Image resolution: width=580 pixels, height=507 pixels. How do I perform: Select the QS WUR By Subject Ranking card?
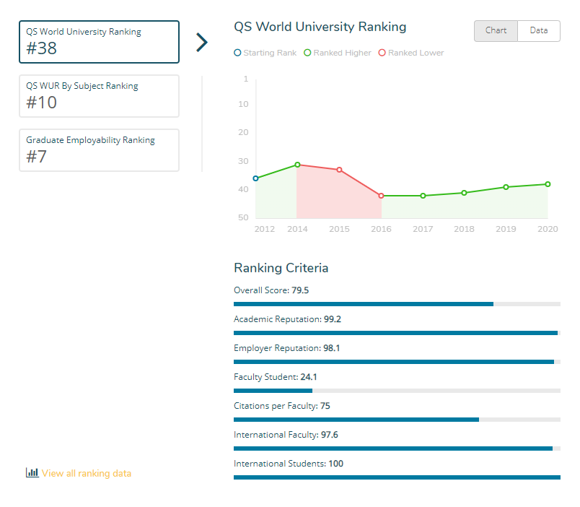[99, 96]
